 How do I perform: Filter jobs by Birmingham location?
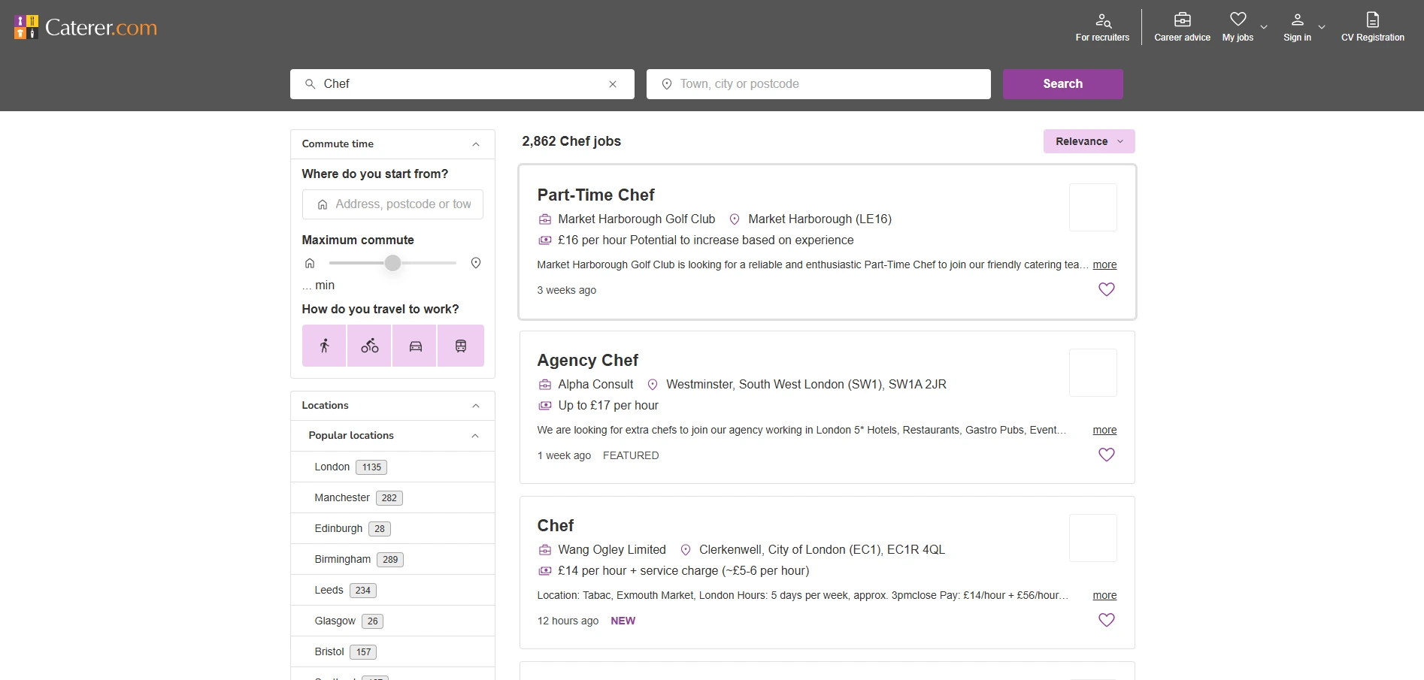click(x=392, y=559)
